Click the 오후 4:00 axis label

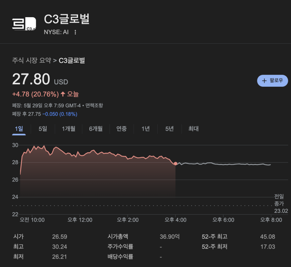176,220
